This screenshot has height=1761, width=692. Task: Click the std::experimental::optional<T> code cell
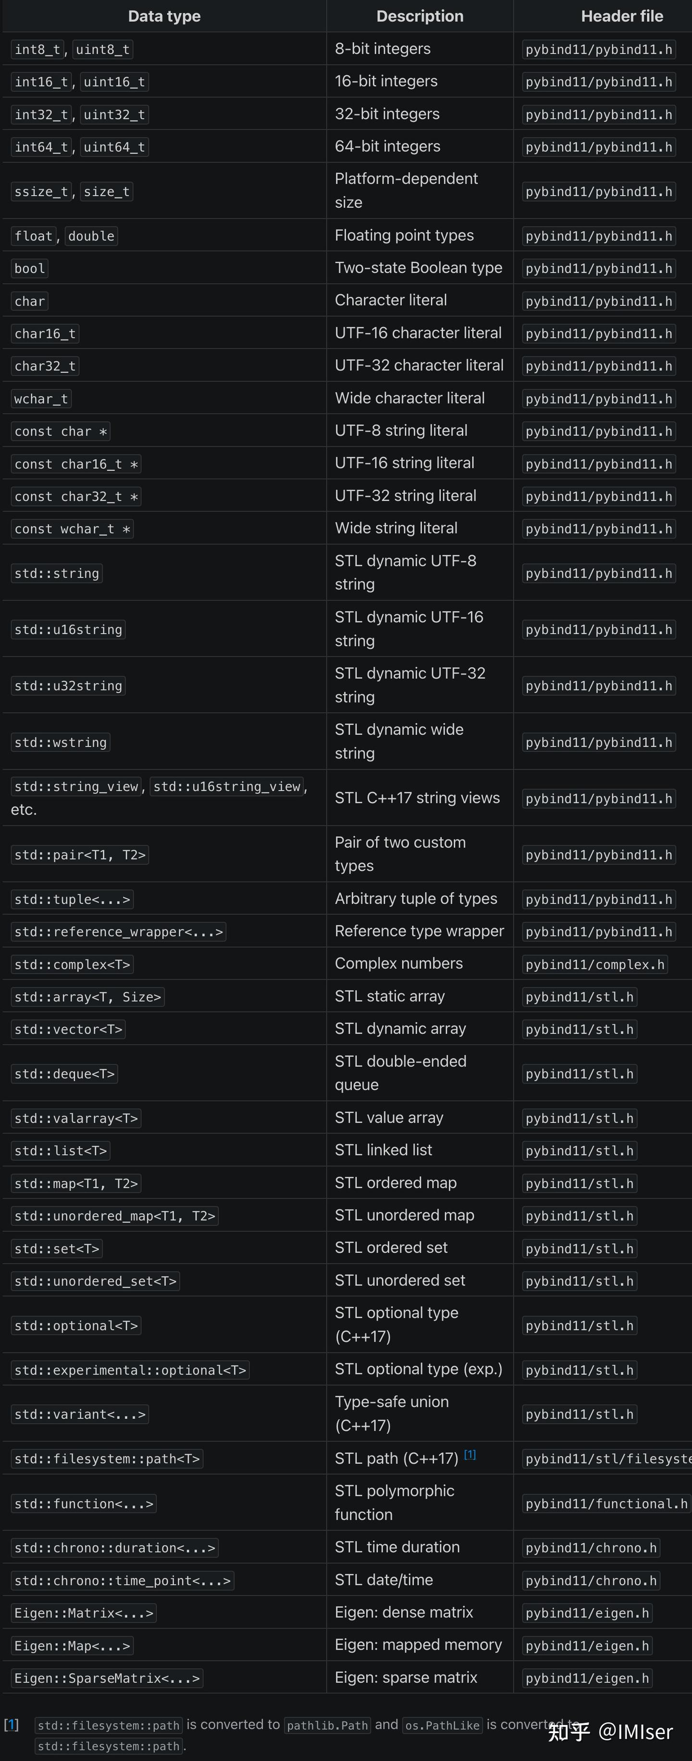click(x=131, y=1370)
